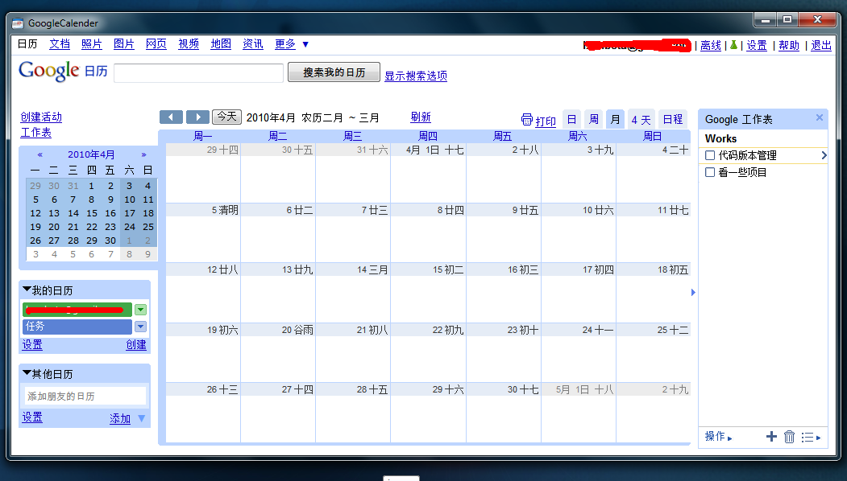This screenshot has width=847, height=481.
Task: Open the 操作 actions menu
Action: click(x=718, y=436)
